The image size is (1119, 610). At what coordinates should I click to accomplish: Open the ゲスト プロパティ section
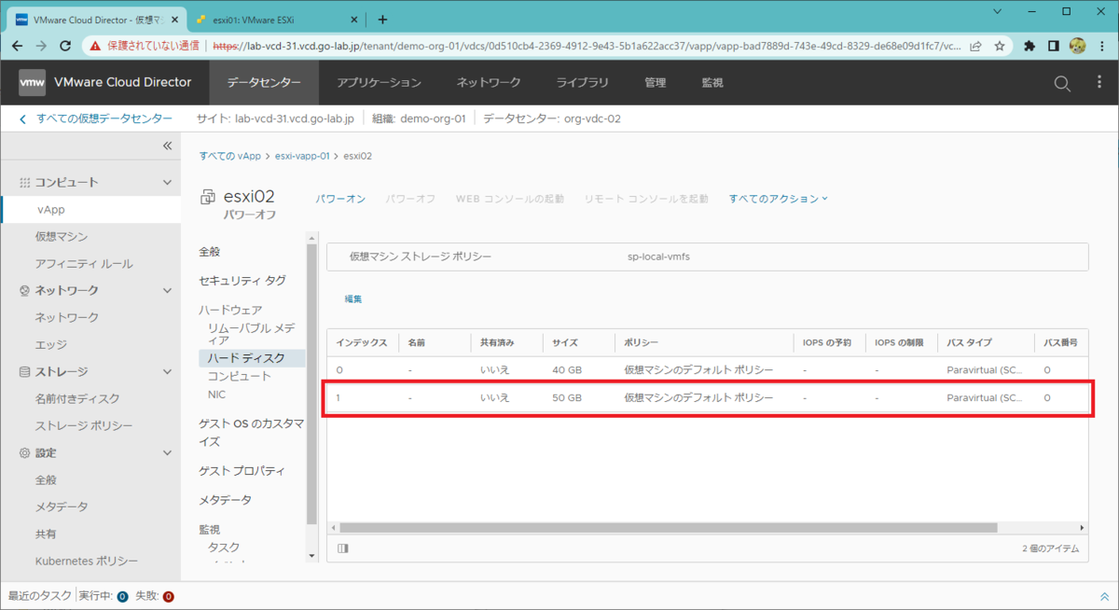pos(242,471)
